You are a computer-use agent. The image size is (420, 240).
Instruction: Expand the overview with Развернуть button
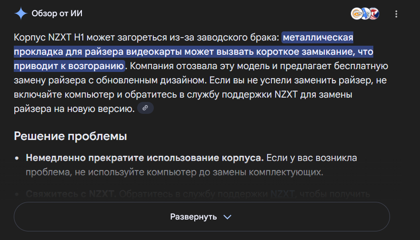point(202,217)
